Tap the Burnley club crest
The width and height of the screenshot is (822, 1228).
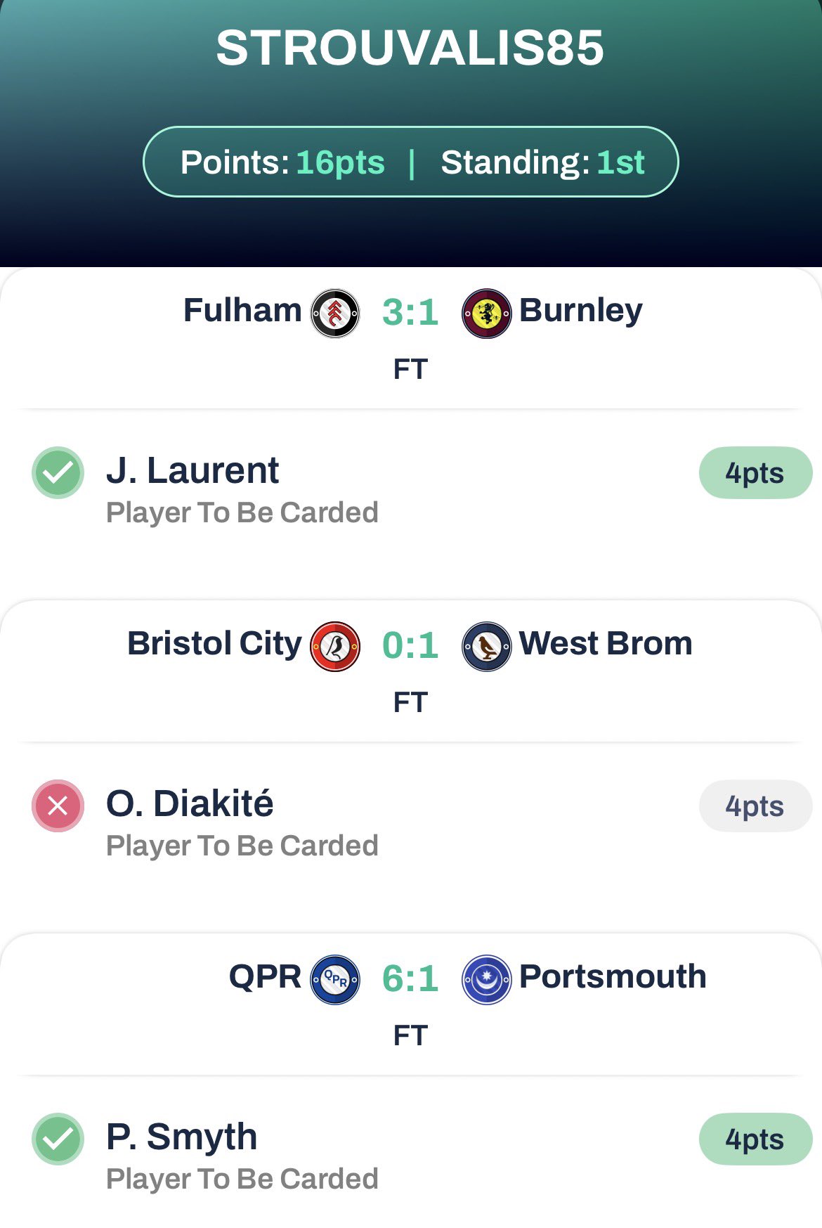click(486, 313)
